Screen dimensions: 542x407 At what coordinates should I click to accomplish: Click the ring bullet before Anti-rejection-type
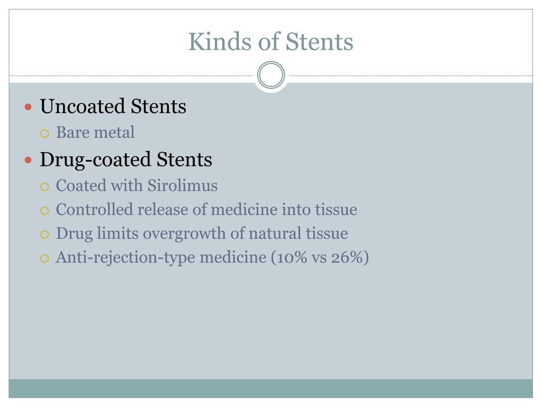coord(44,259)
